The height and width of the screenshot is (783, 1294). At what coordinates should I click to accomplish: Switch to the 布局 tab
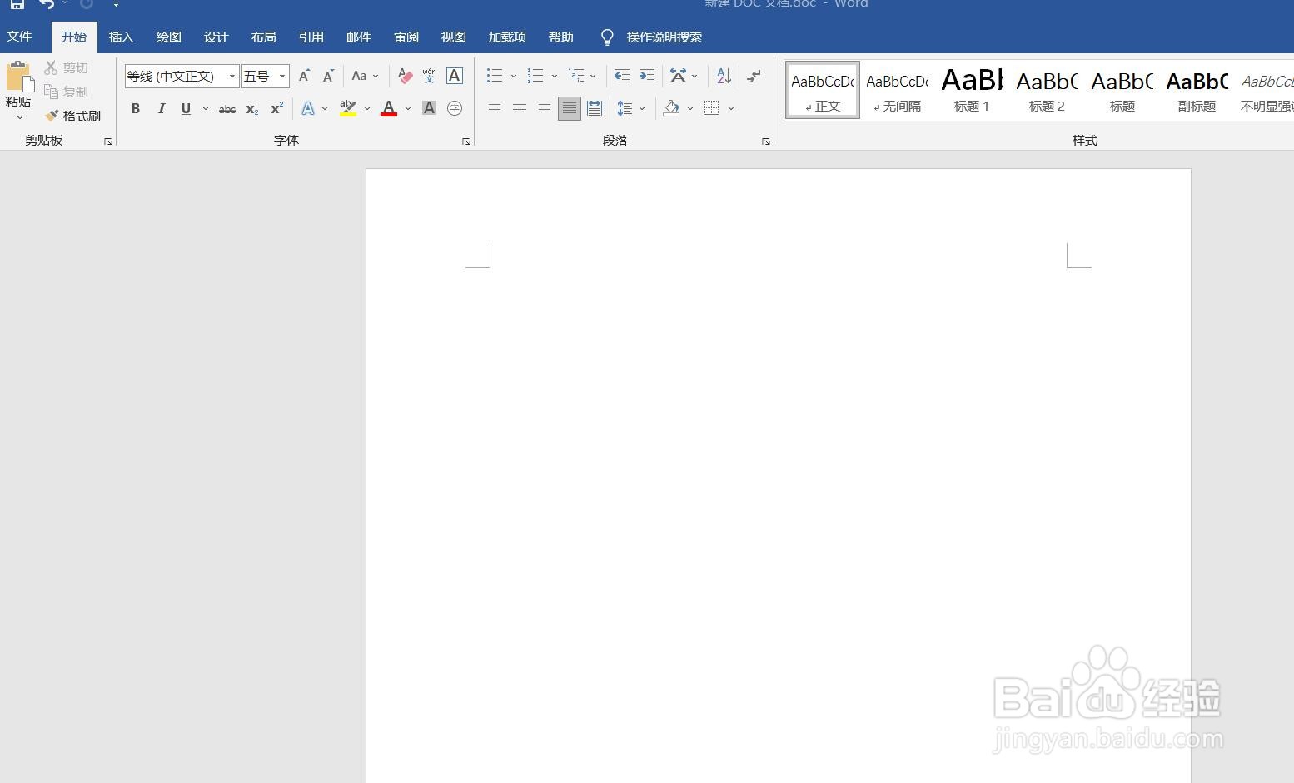(x=263, y=37)
